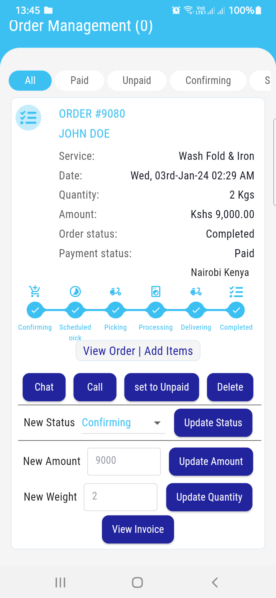Show orders in Confirming filter tab

208,80
